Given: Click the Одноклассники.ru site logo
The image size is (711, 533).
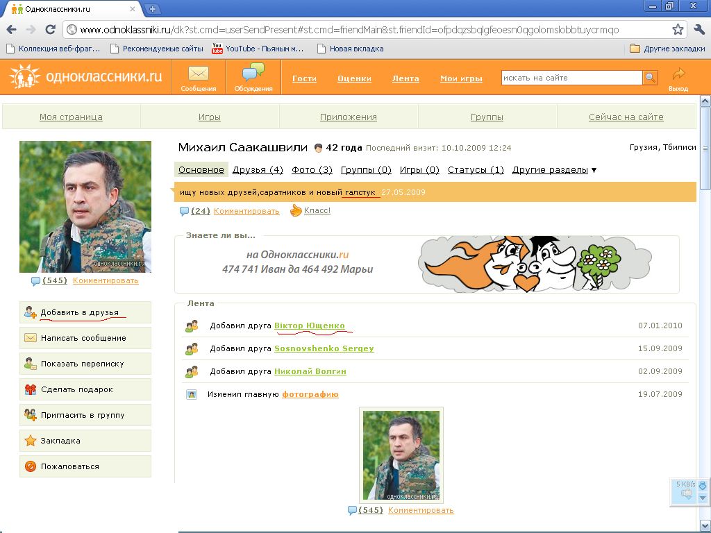Looking at the screenshot, I should pyautogui.click(x=85, y=76).
